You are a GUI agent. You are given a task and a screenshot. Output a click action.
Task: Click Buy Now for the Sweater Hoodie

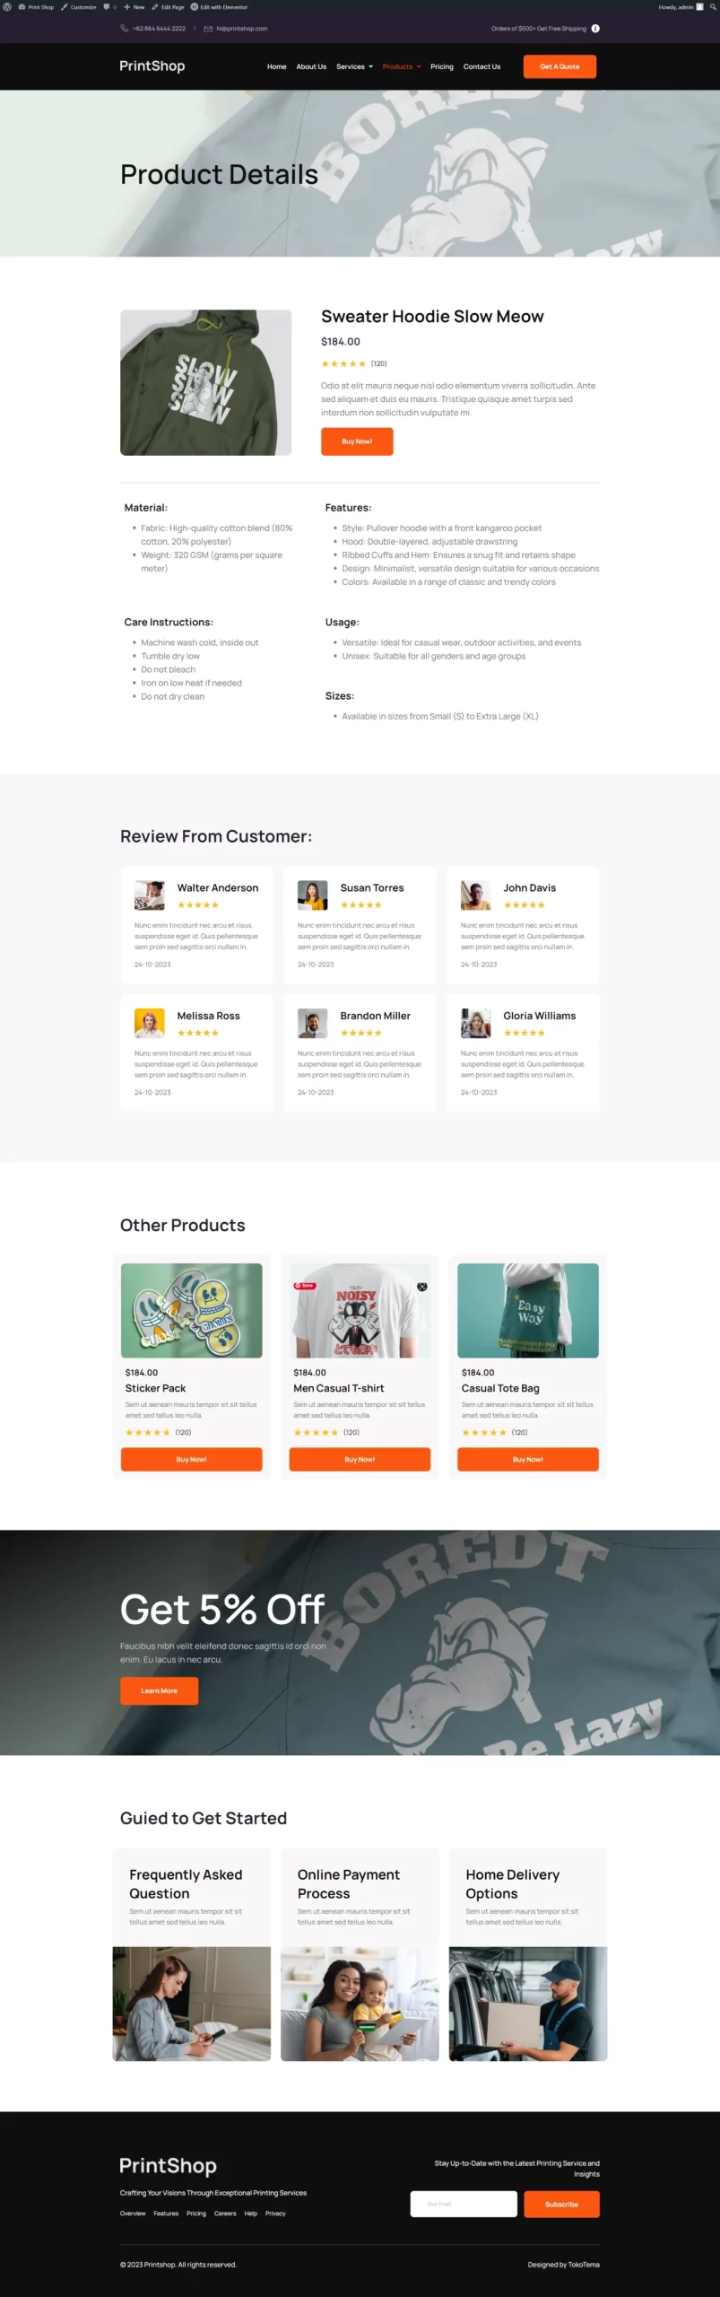(357, 441)
